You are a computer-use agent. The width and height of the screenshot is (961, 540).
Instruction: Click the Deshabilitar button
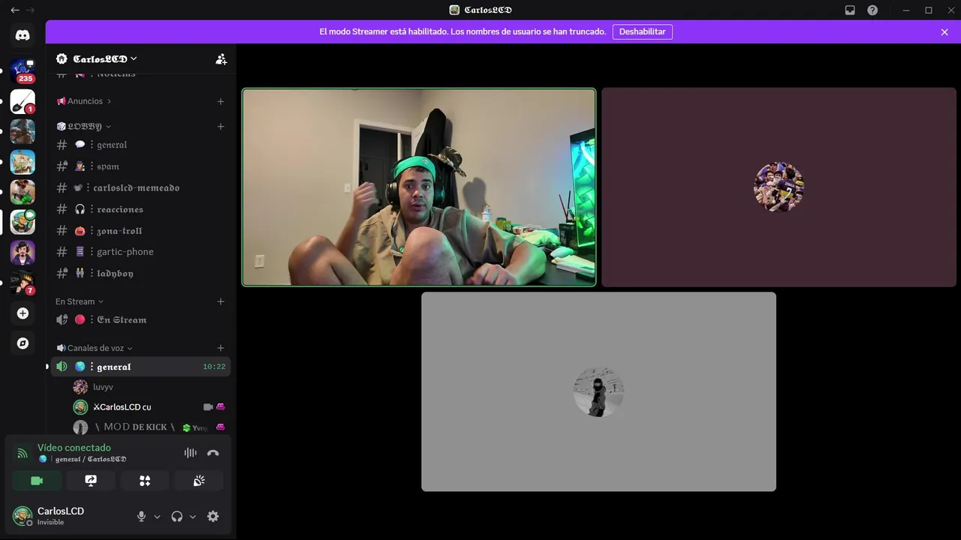(x=643, y=31)
